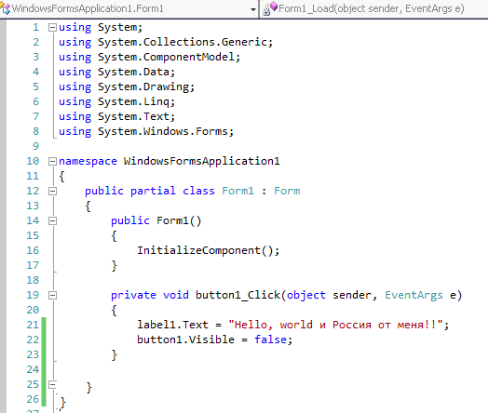This screenshot has height=413, width=489.
Task: Click 'System.Text' in line 7
Action: (133, 117)
